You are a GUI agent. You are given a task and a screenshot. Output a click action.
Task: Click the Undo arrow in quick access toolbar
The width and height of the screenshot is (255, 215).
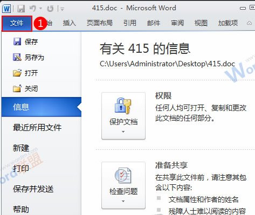click(x=33, y=8)
